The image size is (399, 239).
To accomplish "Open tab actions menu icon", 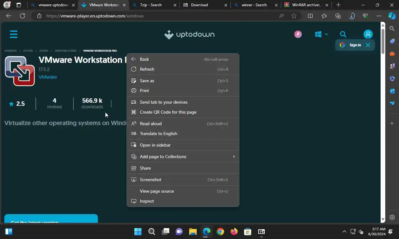I will coord(19,5).
